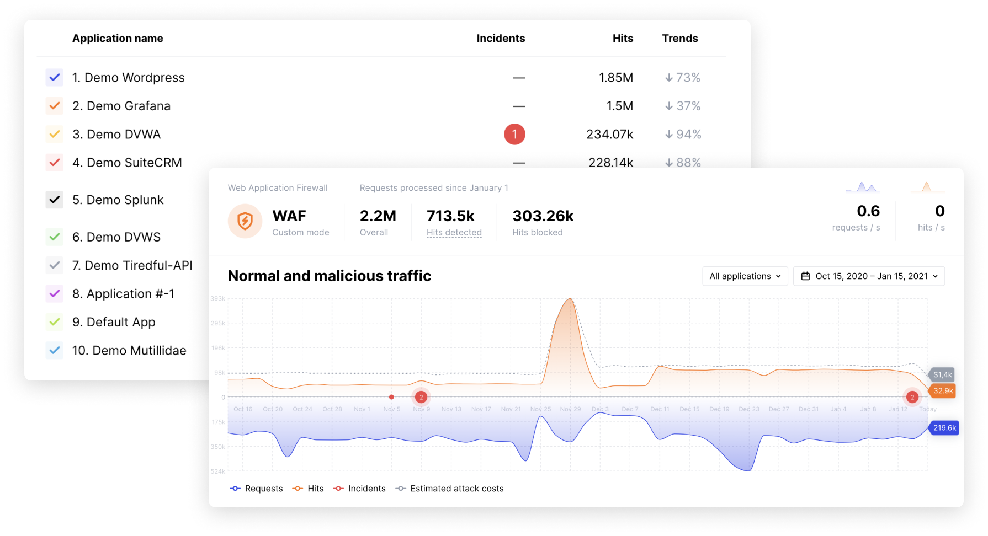988x536 pixels.
Task: Click the requests per second sparkline
Action: [x=863, y=187]
